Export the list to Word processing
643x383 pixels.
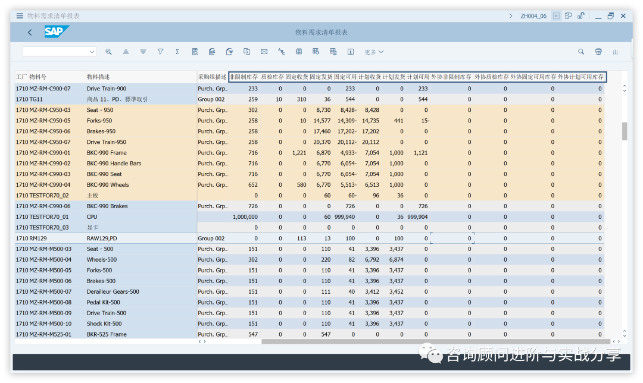229,52
